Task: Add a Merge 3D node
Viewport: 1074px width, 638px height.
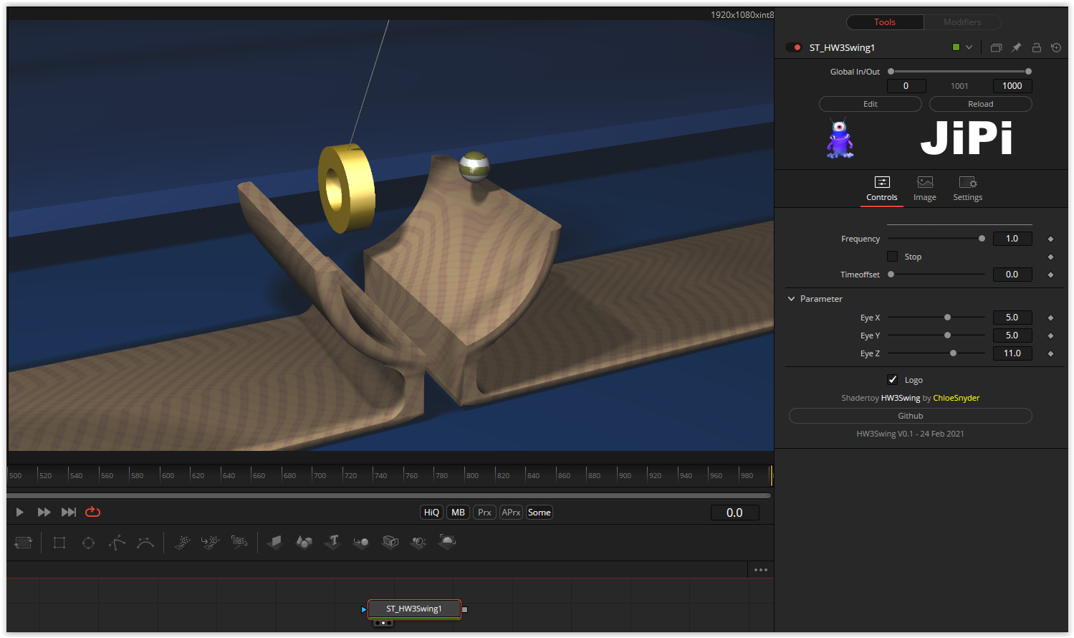Action: click(x=361, y=542)
